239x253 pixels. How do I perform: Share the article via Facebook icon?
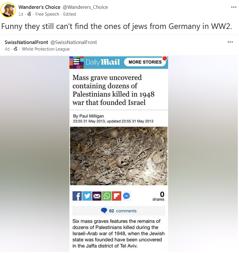[77, 196]
